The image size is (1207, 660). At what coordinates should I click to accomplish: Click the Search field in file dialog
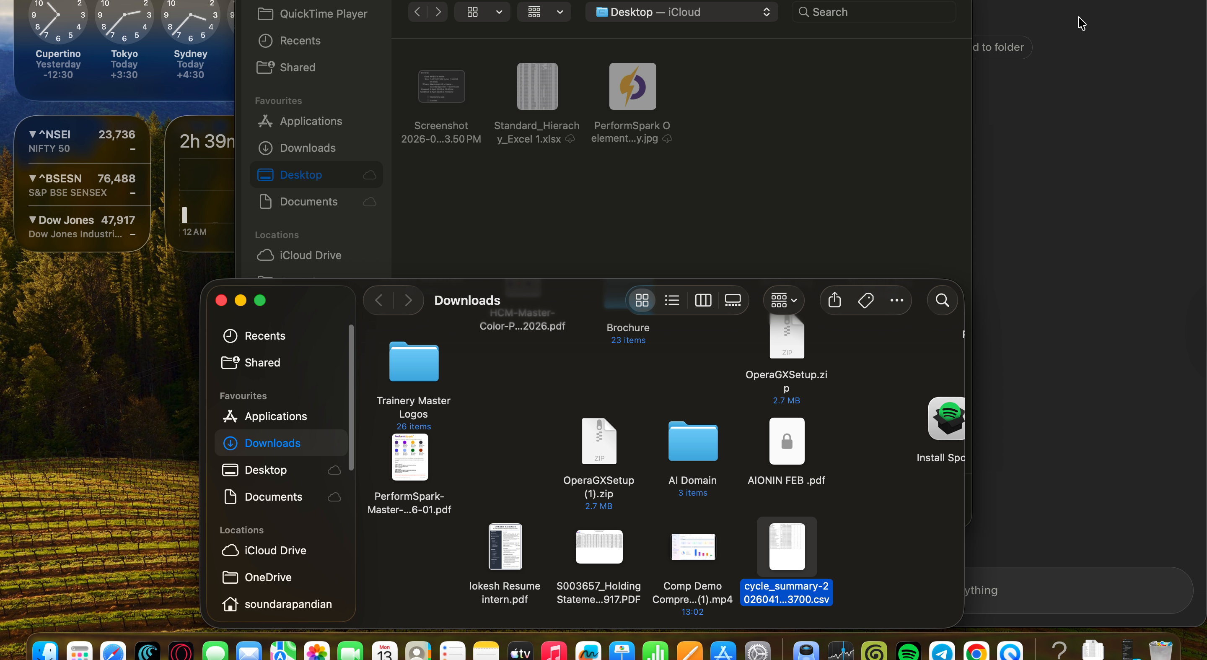pos(874,12)
